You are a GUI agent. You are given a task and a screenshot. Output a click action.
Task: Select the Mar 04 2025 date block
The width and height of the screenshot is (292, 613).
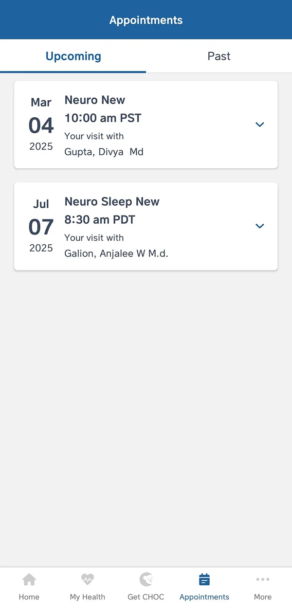pos(41,125)
